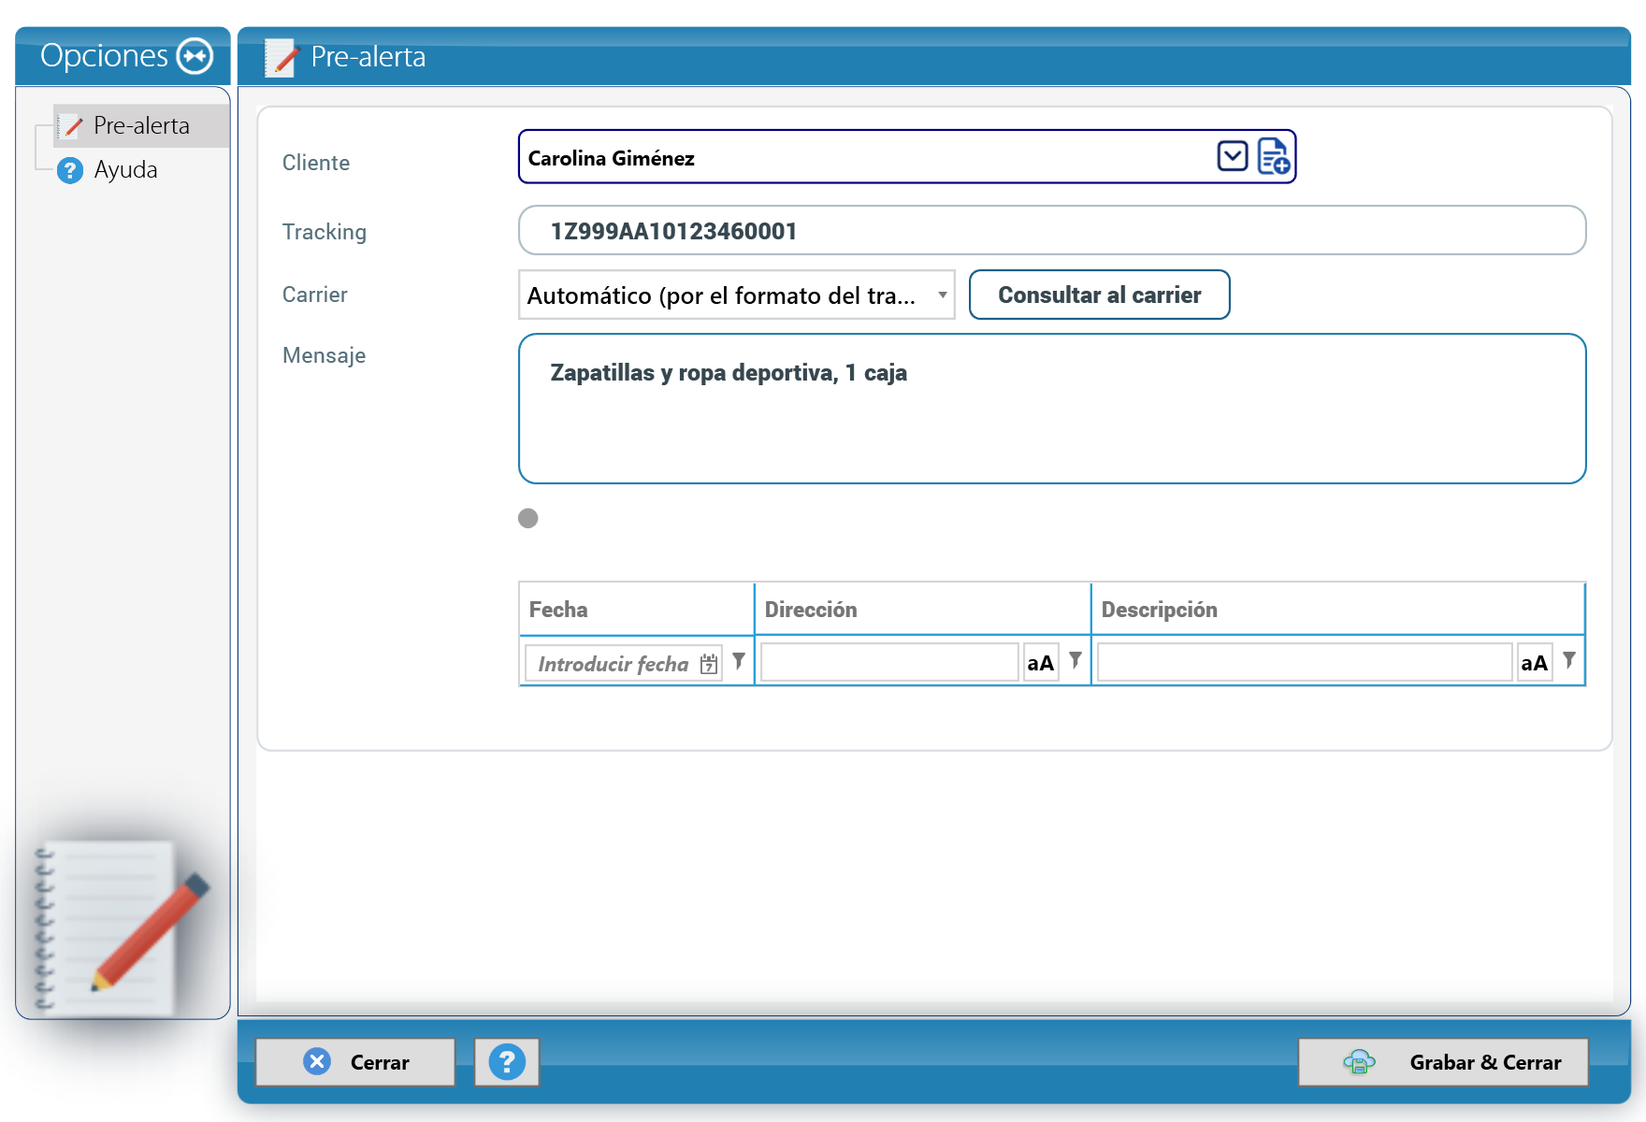Click the Introducir fecha filter field
This screenshot has height=1122, width=1646.
(x=614, y=663)
